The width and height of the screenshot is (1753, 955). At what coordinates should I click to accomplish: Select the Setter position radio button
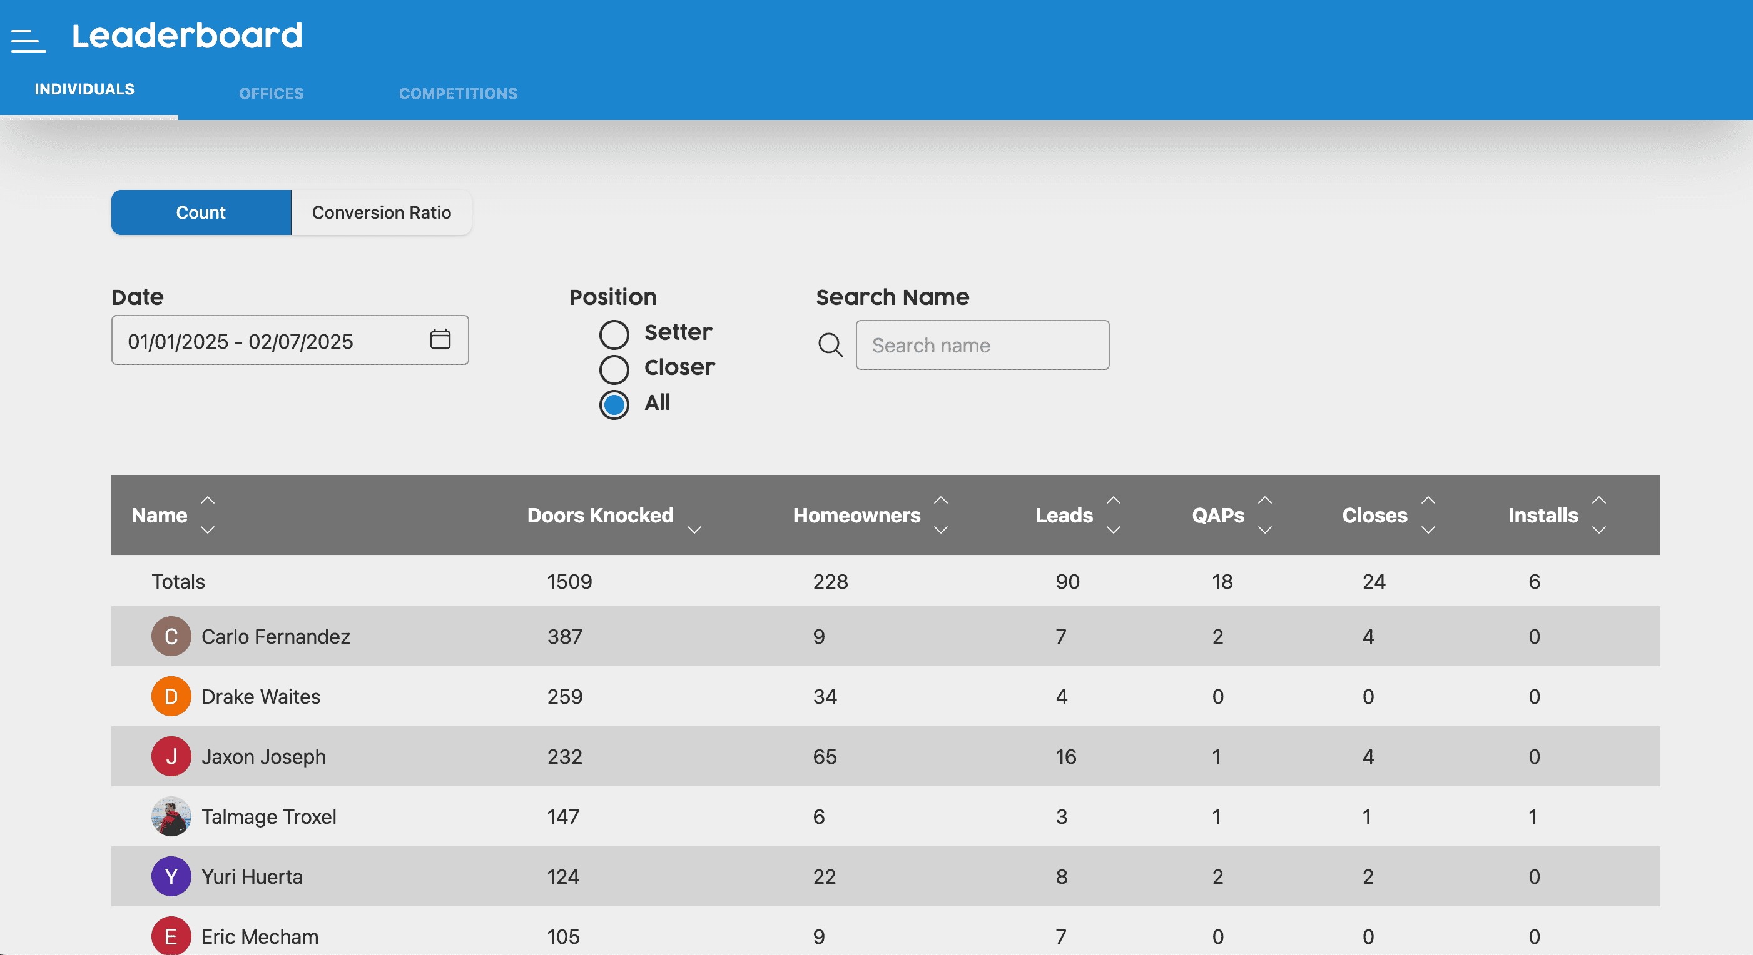(614, 334)
